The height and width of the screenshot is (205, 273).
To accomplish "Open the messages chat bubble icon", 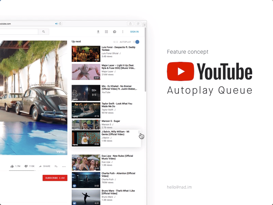I will coord(115,31).
